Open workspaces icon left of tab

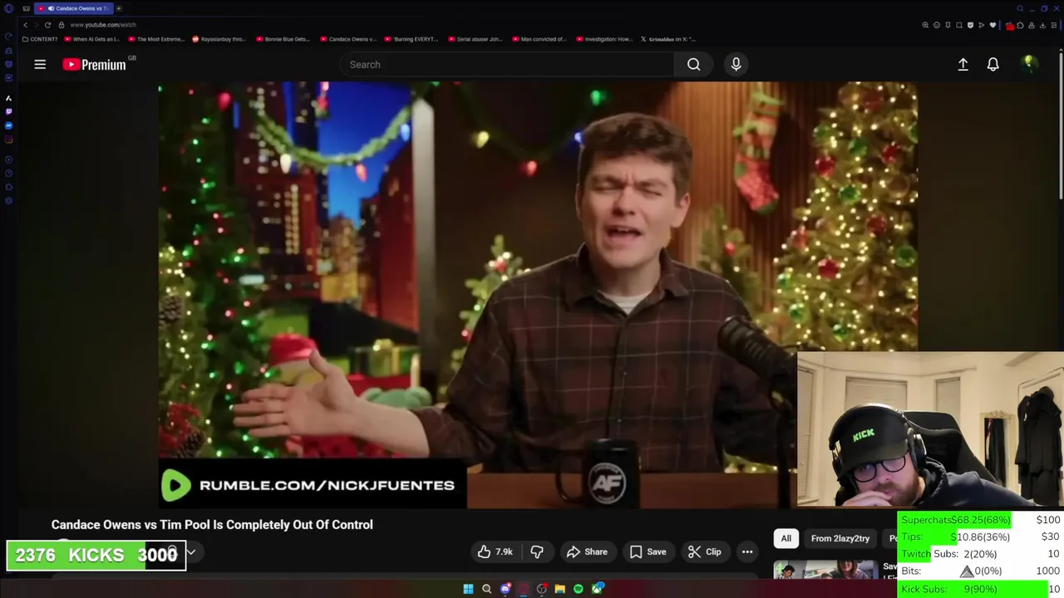26,8
